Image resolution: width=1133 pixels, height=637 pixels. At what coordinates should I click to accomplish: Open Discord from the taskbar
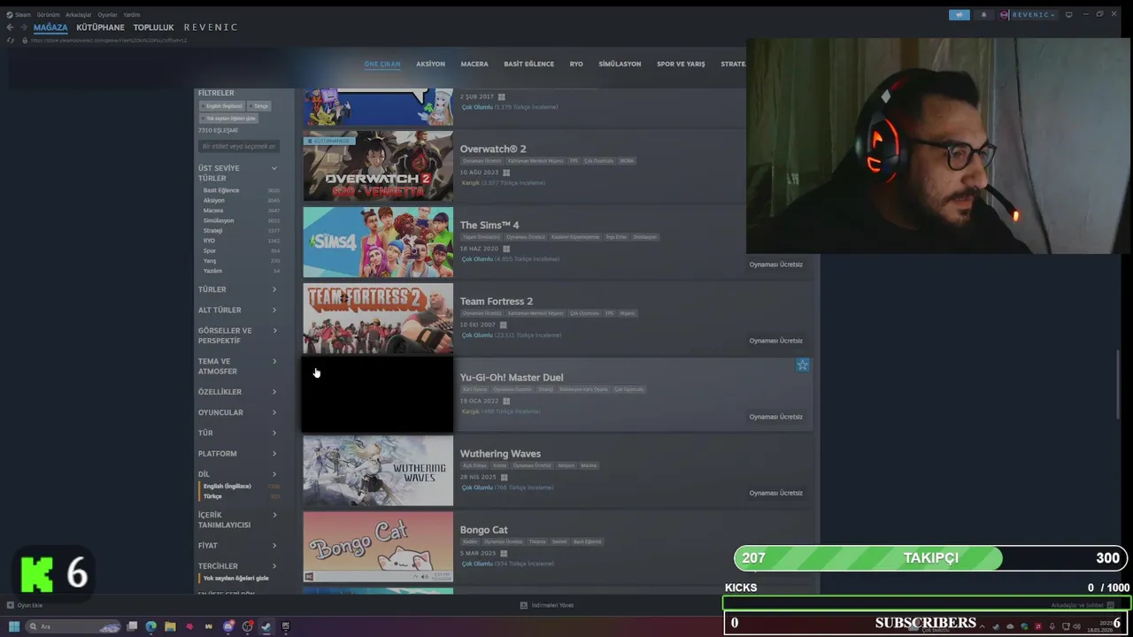click(x=228, y=626)
